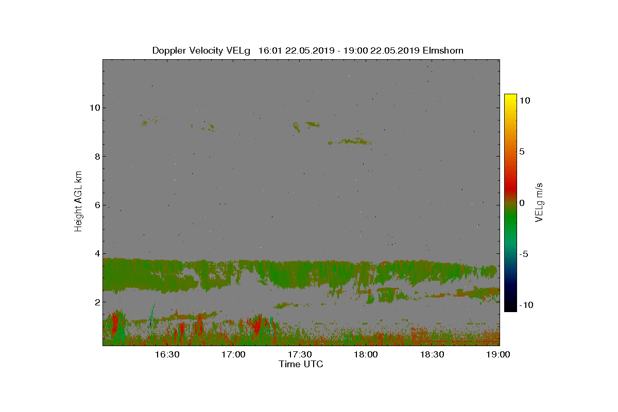Click the 19:00 time tick label
618x412 pixels.
pyautogui.click(x=499, y=355)
